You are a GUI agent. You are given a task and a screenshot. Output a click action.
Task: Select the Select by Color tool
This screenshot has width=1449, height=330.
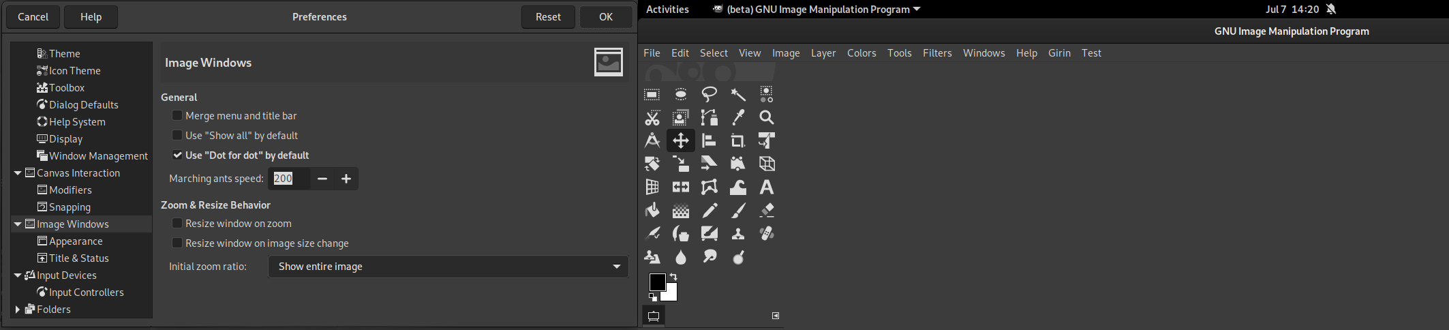point(767,94)
